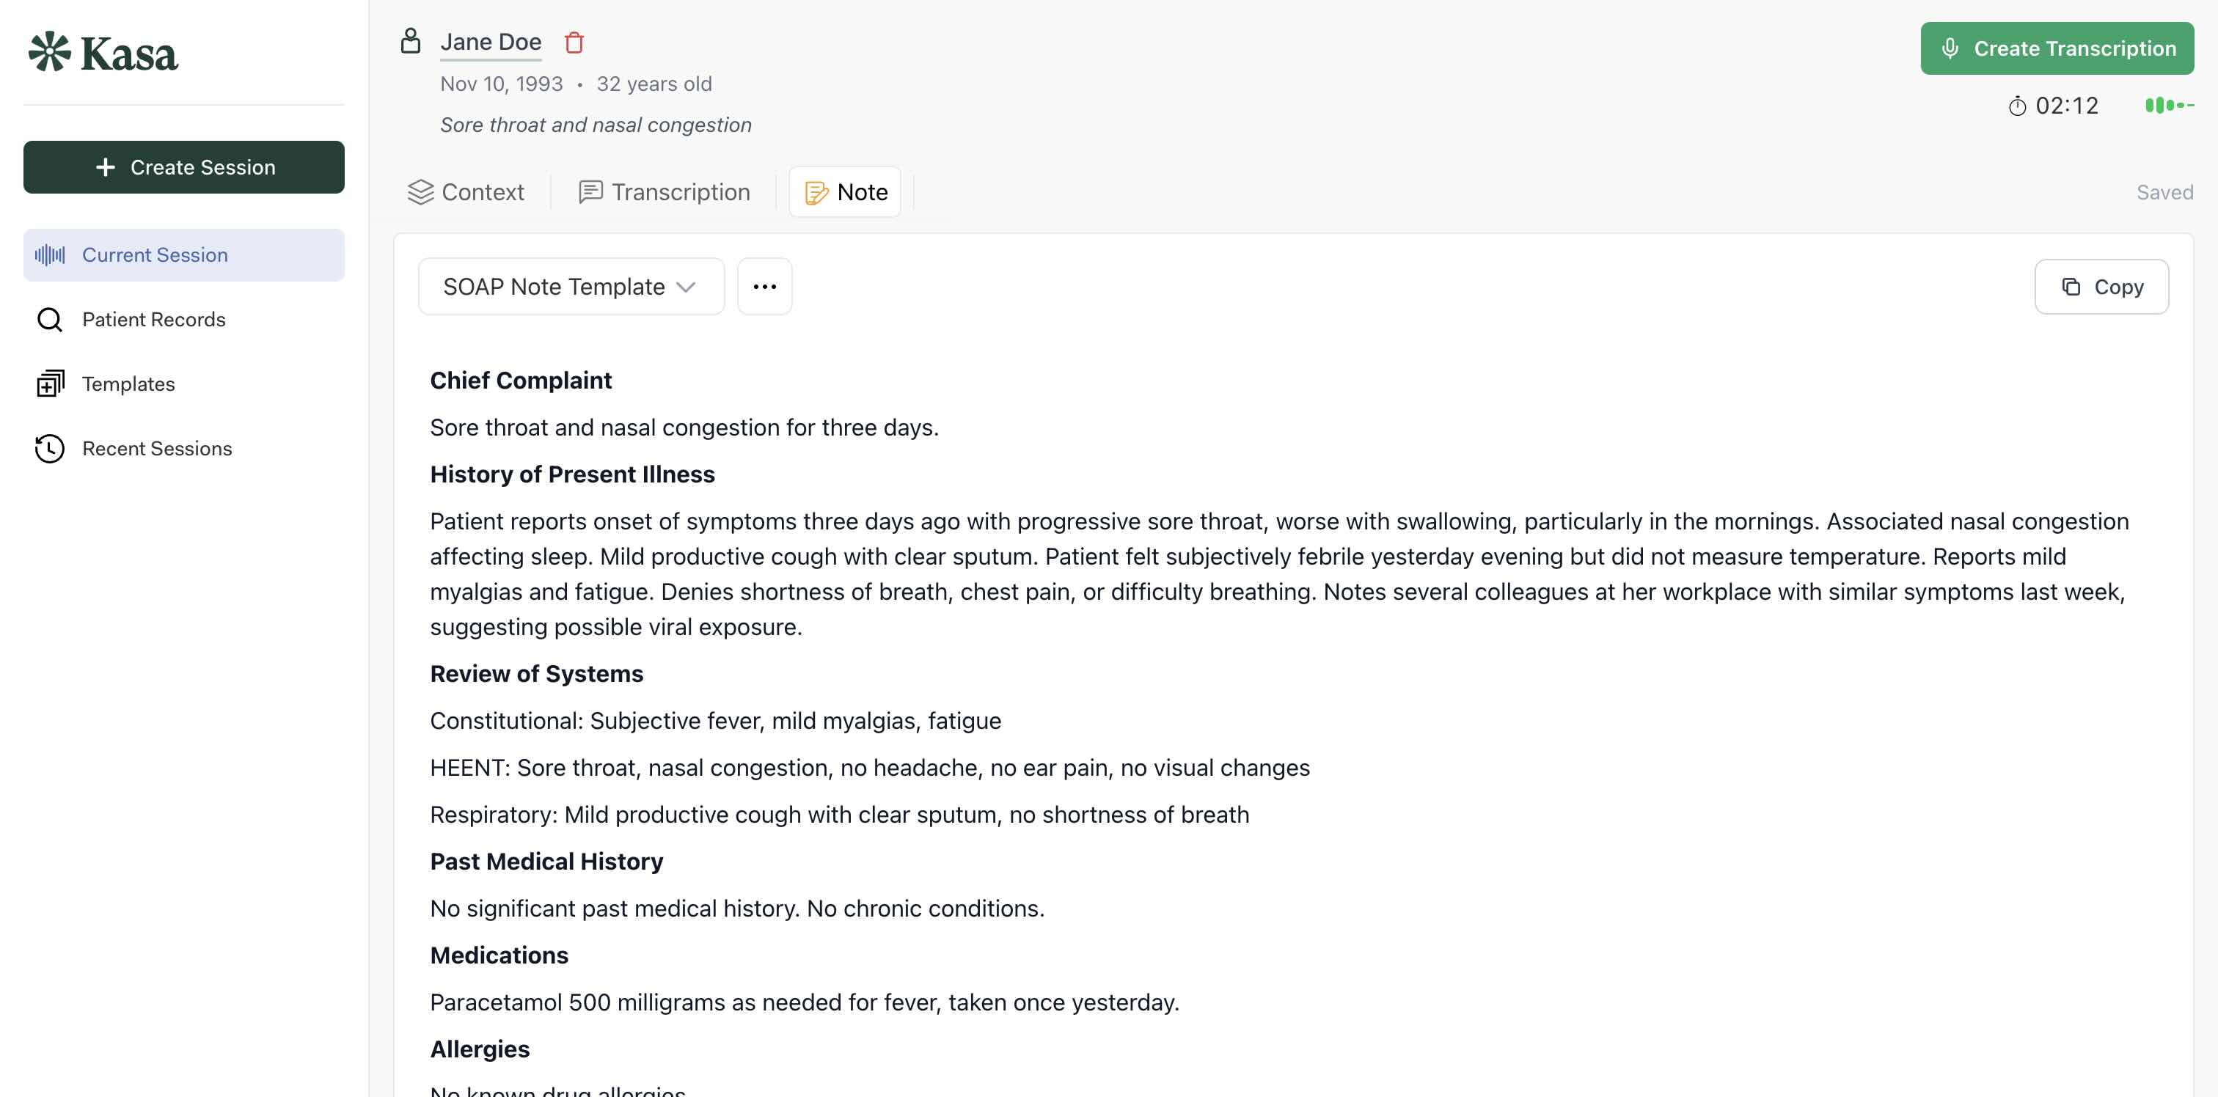
Task: Open the more options ellipsis menu
Action: pos(764,286)
